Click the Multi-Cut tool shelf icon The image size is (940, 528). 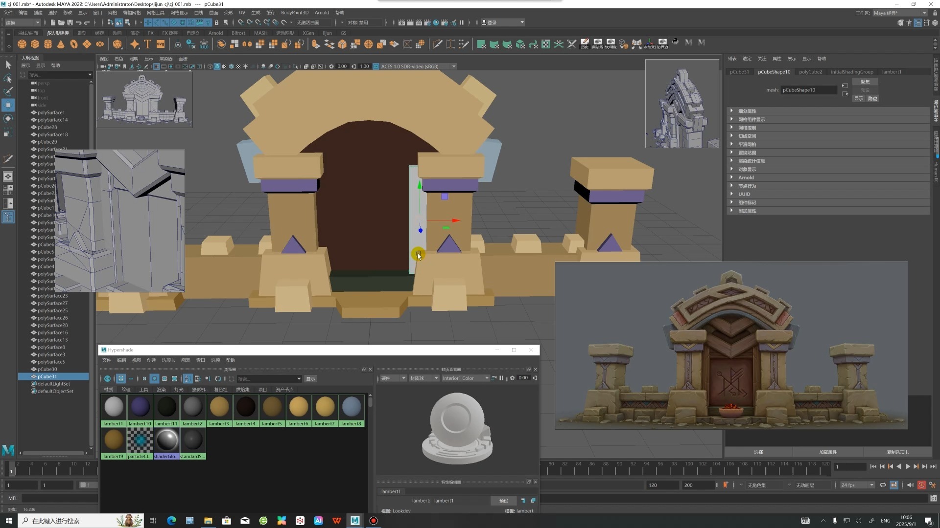pos(437,44)
